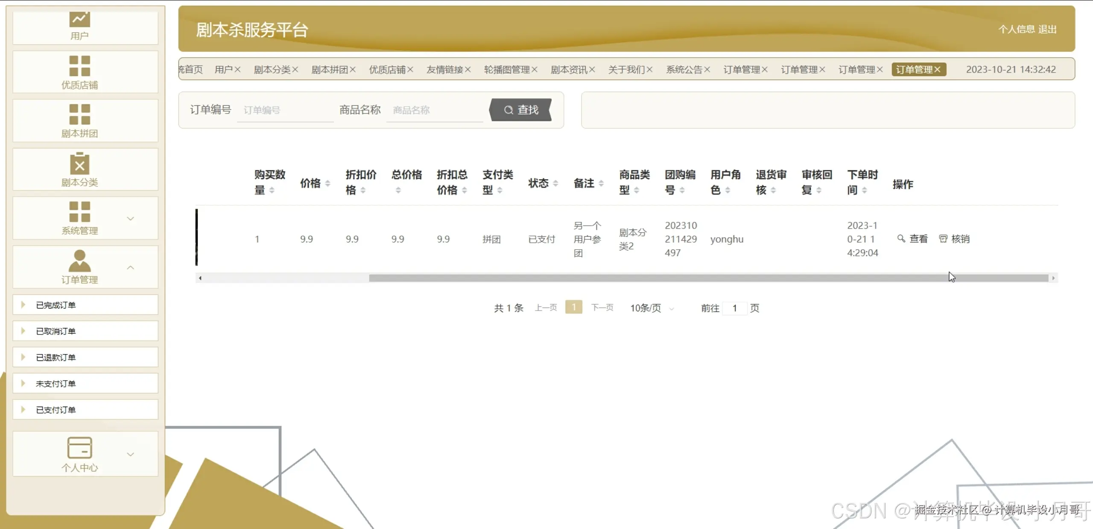Toggle ascending sort on the 价格 column

coord(327,181)
